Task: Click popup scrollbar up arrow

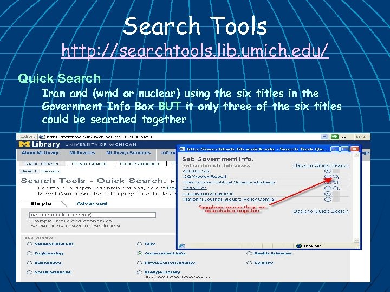Action: tap(356, 155)
